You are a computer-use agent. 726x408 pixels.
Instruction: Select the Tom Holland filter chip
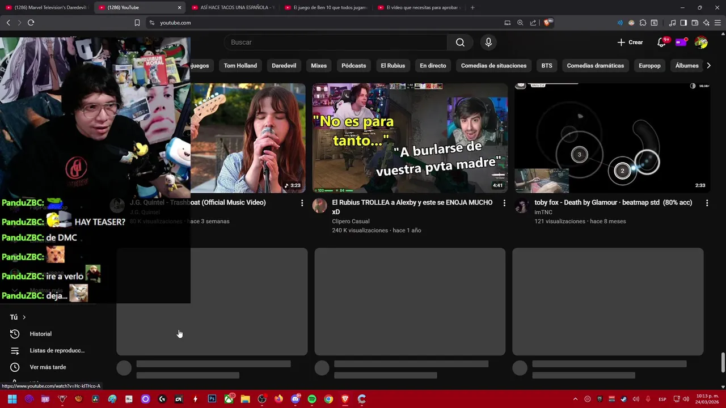click(240, 66)
